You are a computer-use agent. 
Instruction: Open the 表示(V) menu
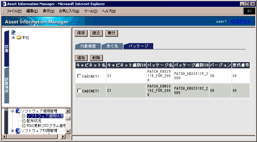tap(49, 11)
